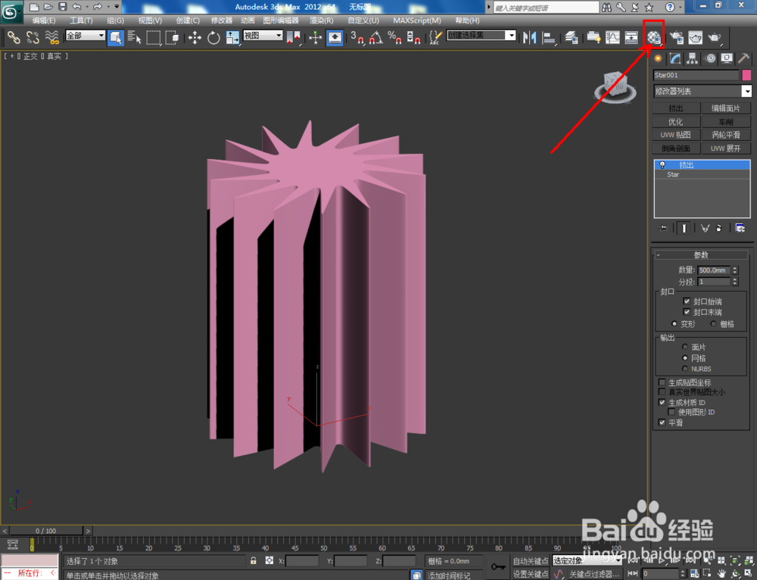Click Remove Modifier from Stack icon
757x580 pixels.
719,228
